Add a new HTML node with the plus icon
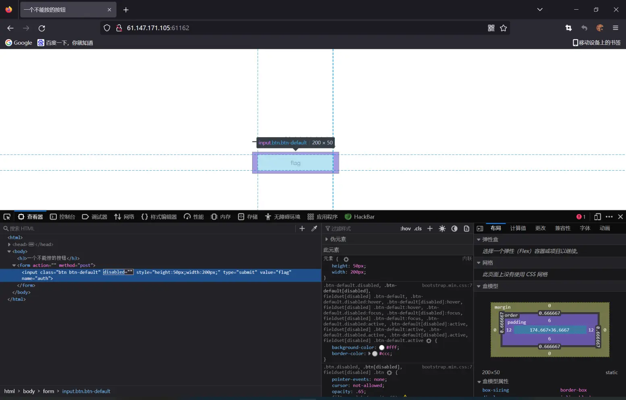Image resolution: width=626 pixels, height=400 pixels. (x=302, y=229)
